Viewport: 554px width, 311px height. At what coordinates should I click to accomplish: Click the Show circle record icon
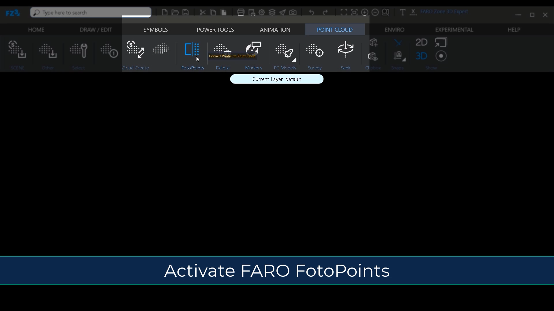pos(441,56)
